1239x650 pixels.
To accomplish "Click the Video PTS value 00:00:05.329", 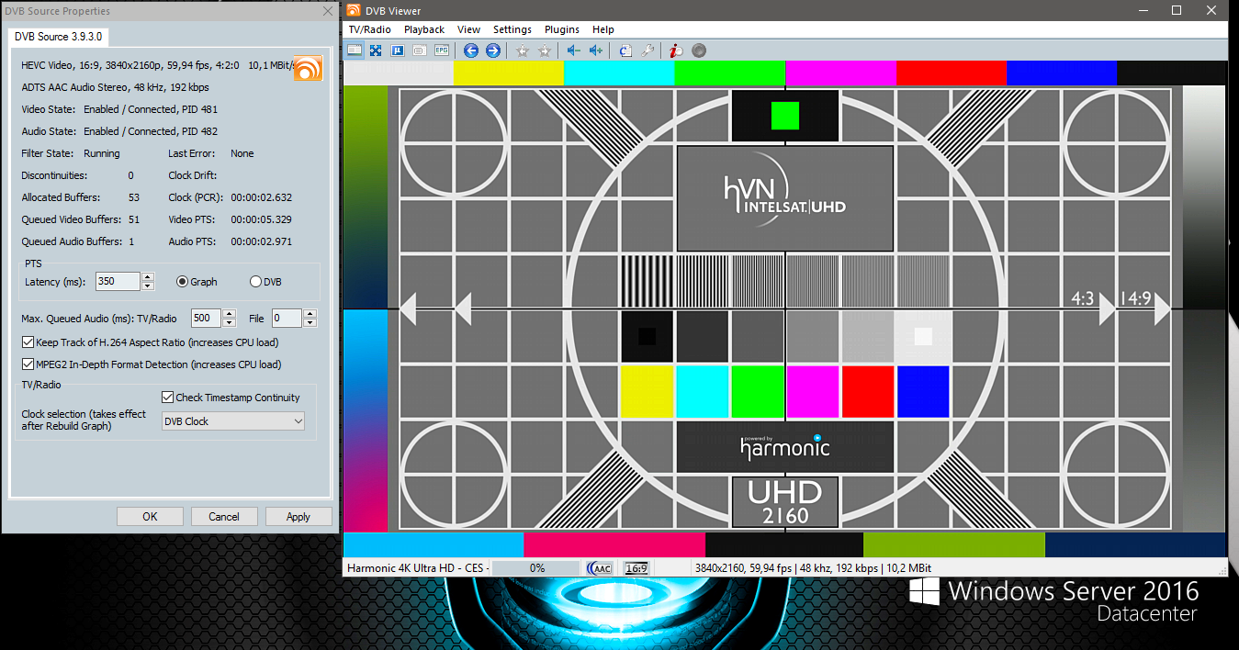I will (x=261, y=219).
